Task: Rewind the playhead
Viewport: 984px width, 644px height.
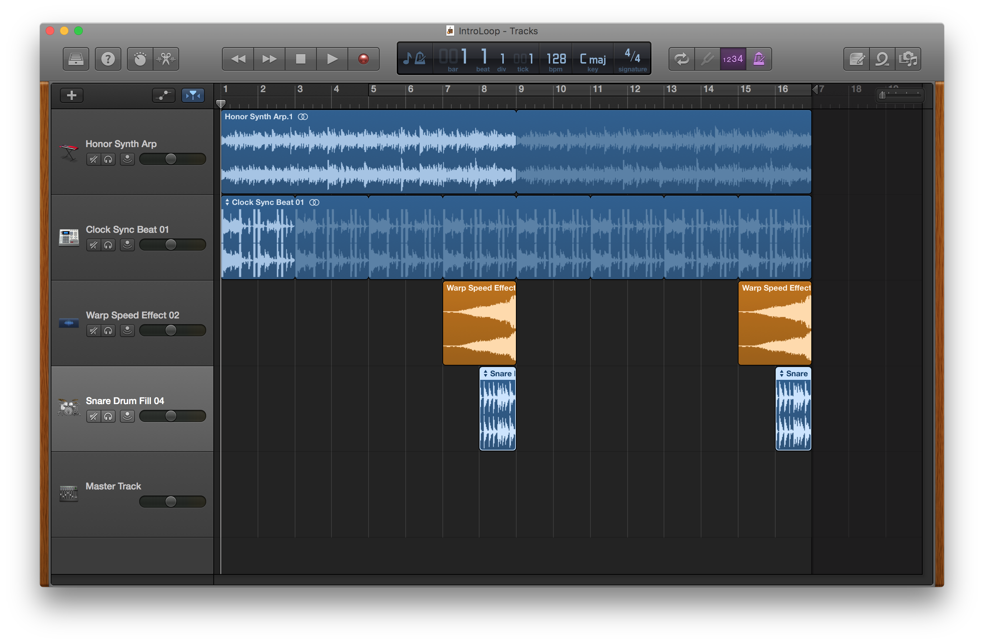Action: click(238, 59)
